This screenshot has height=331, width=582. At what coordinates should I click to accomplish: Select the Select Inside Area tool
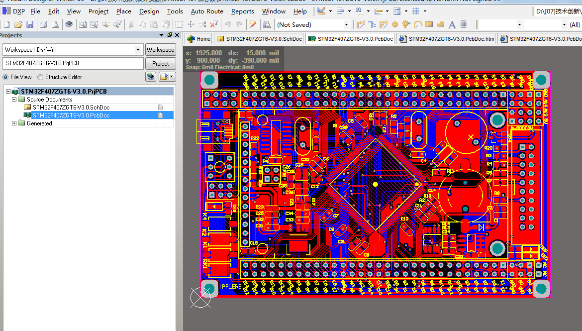[x=179, y=24]
